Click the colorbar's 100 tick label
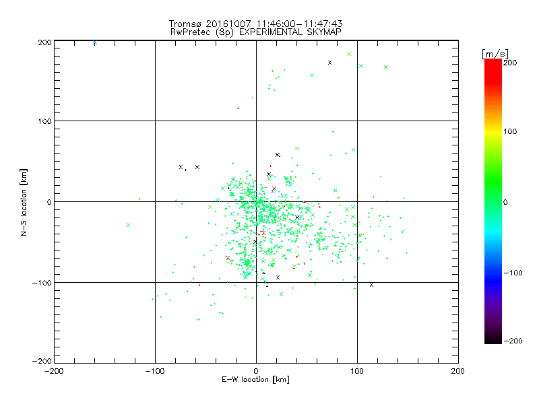This screenshot has width=539, height=404. coord(510,131)
